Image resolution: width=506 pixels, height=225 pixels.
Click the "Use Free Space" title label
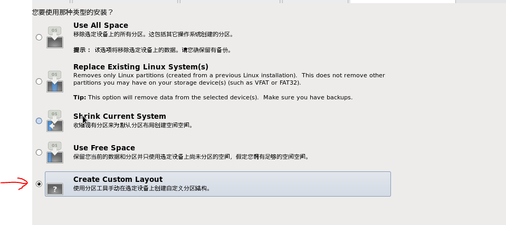[x=104, y=148]
